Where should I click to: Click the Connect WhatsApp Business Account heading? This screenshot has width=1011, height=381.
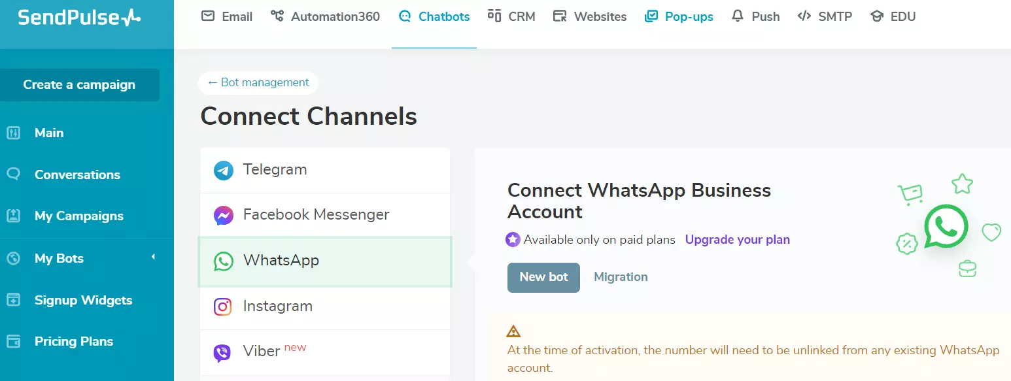[x=639, y=201]
